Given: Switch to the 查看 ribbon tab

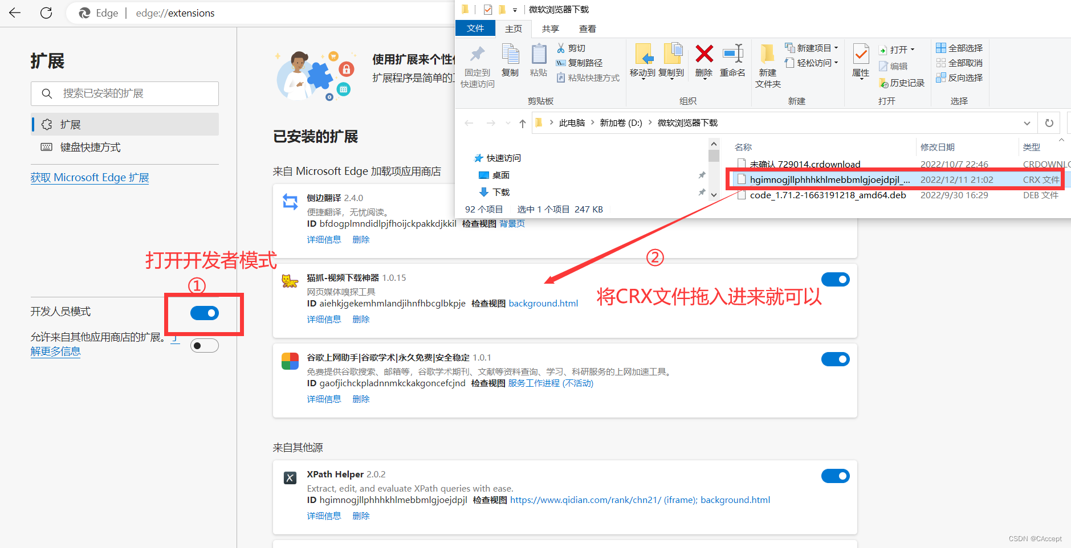Looking at the screenshot, I should click(x=588, y=28).
